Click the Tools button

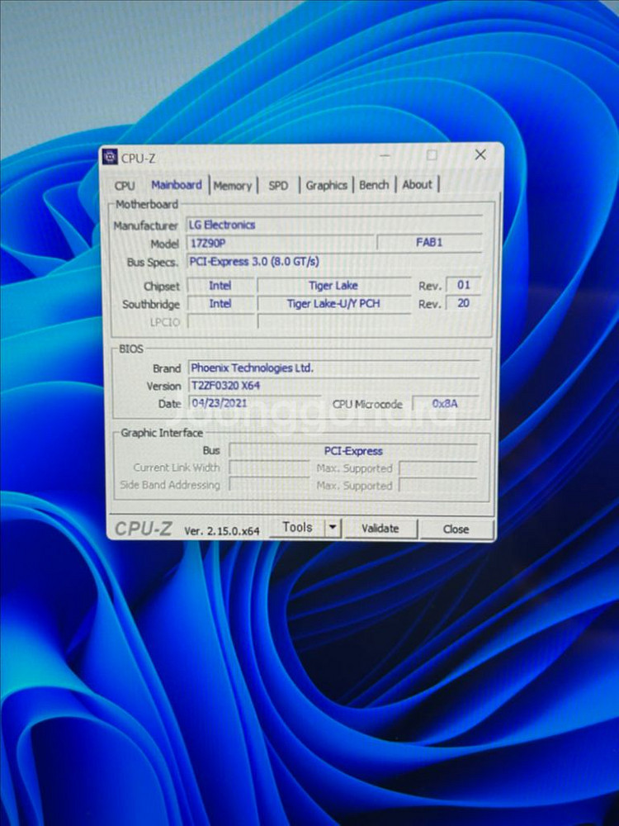297,527
